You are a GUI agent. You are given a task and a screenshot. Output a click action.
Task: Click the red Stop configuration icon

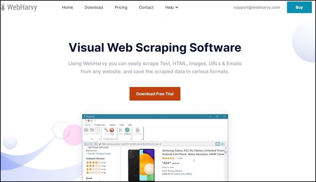112,131
